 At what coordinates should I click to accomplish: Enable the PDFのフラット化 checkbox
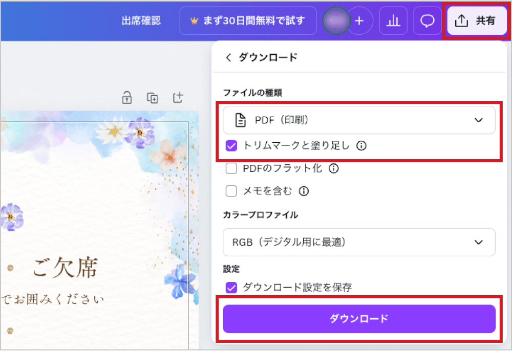(x=231, y=168)
